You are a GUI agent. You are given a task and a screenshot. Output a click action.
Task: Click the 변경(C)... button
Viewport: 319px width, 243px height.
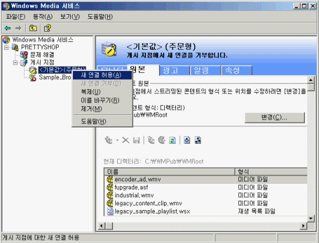tap(275, 117)
